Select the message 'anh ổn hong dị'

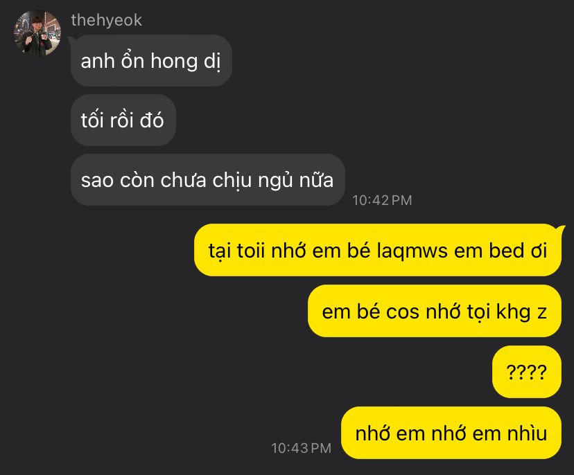151,61
